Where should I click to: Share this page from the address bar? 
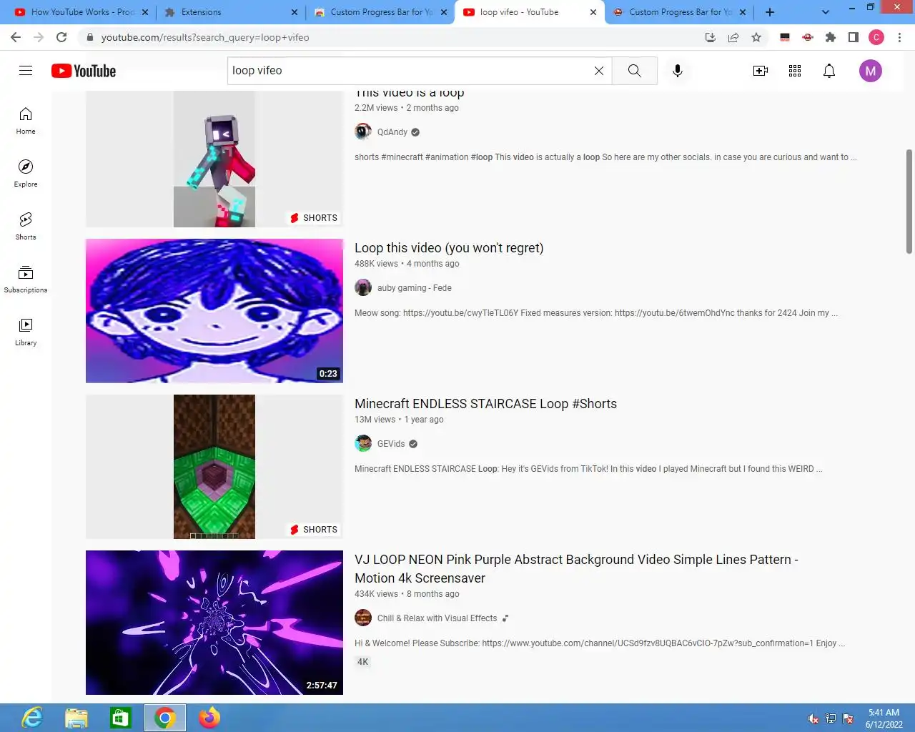[733, 37]
